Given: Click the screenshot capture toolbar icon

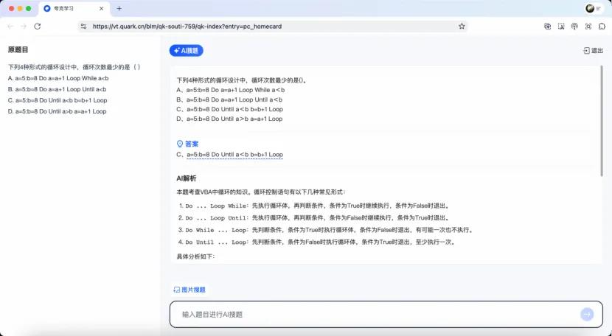Looking at the screenshot, I should click(561, 26).
